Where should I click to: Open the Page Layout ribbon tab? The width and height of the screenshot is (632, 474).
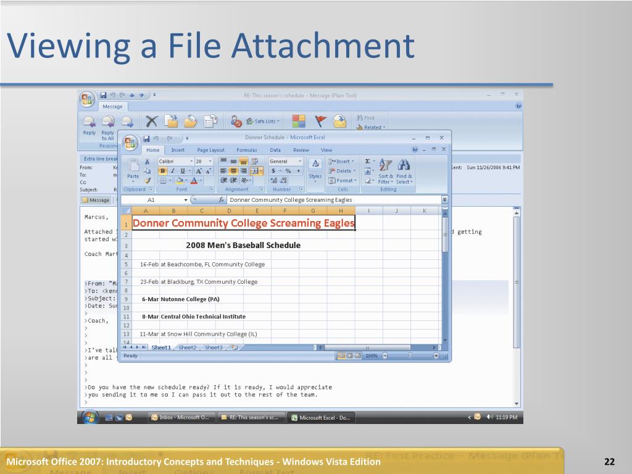point(211,150)
